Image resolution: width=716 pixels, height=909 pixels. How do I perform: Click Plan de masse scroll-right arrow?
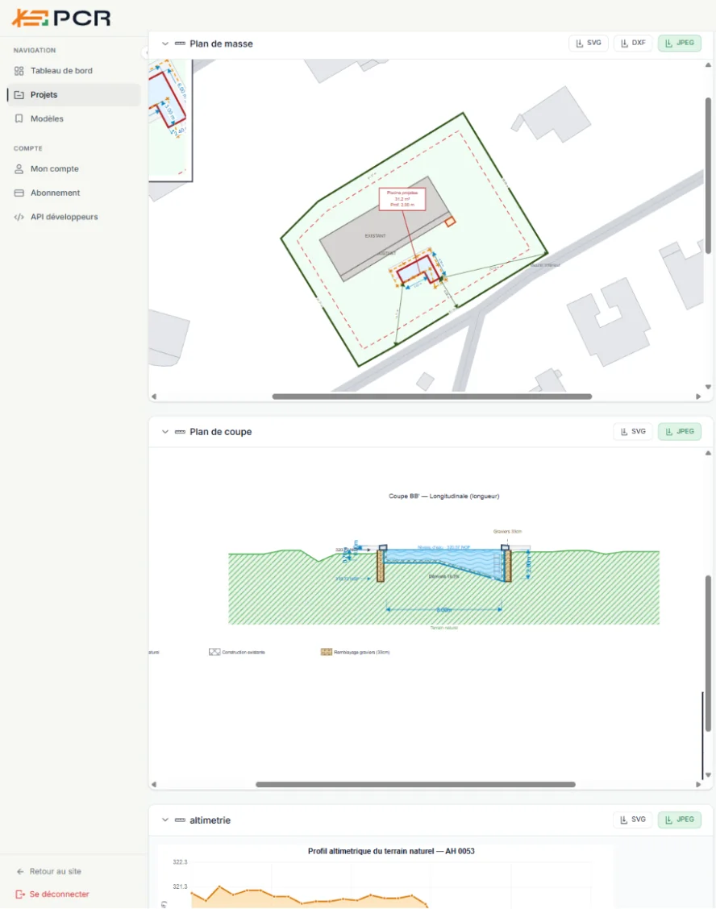tap(698, 396)
